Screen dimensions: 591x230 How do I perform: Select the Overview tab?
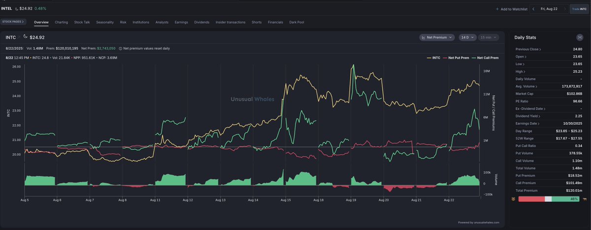point(41,22)
